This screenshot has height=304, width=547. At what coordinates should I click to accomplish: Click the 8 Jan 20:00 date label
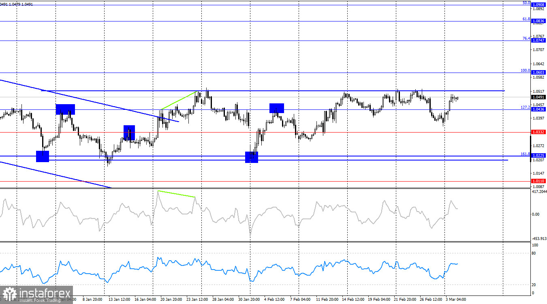click(92, 300)
